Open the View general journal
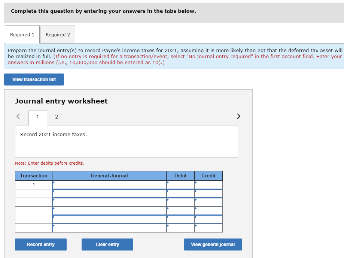Viewport: 344px width, 258px height. pos(213,244)
